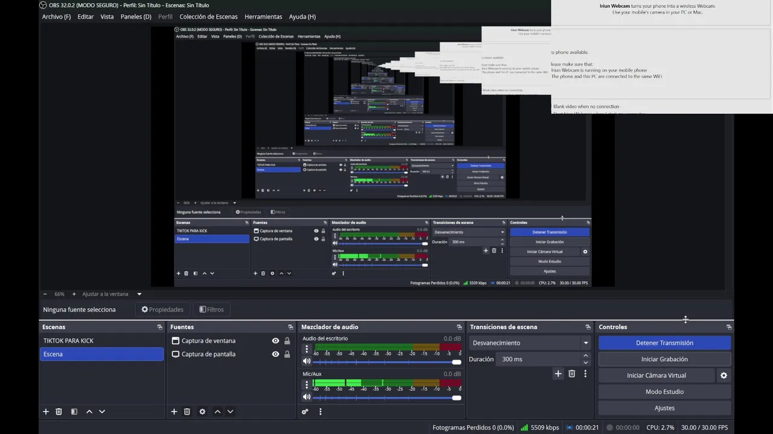
Task: Remove transition with trash icon
Action: pyautogui.click(x=572, y=374)
